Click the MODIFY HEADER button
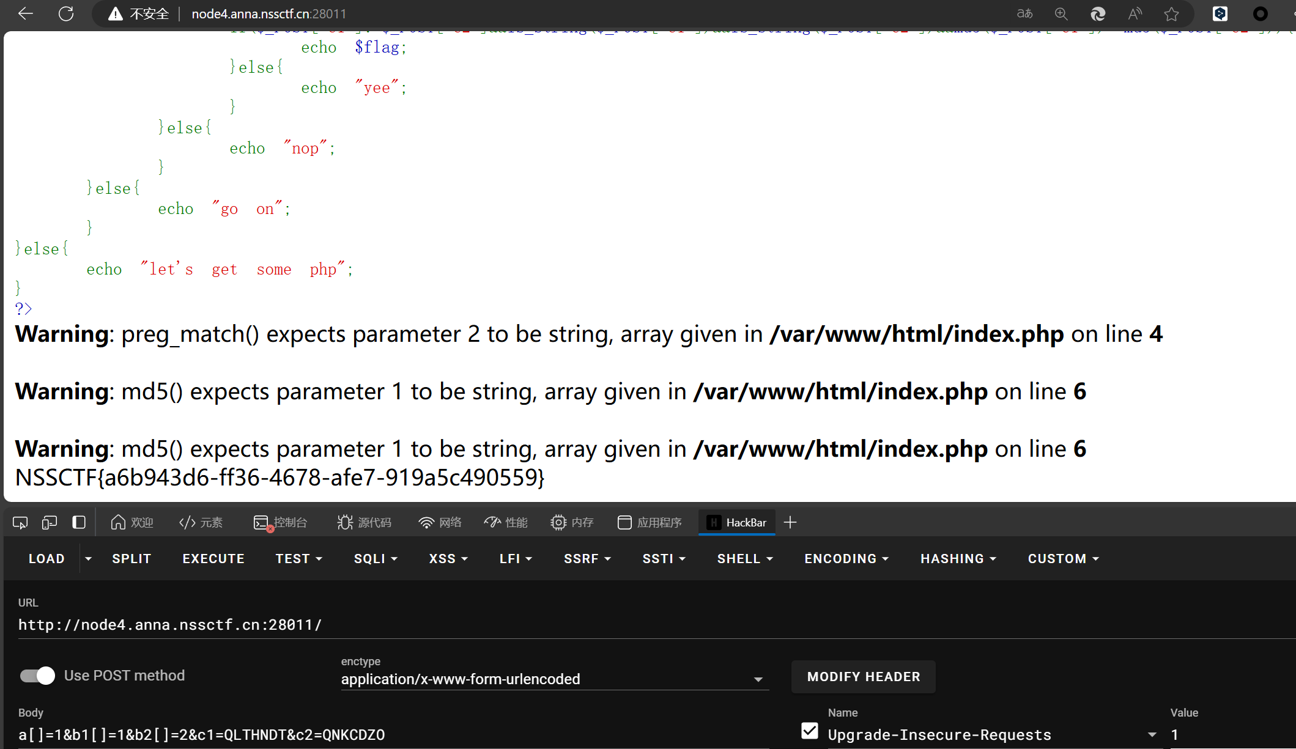Screen dimensions: 1296x749 point(863,677)
